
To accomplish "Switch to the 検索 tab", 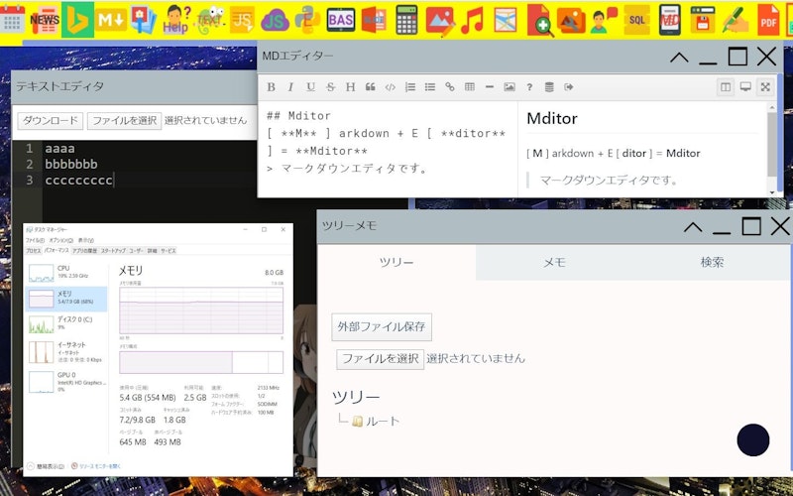I will click(x=712, y=263).
